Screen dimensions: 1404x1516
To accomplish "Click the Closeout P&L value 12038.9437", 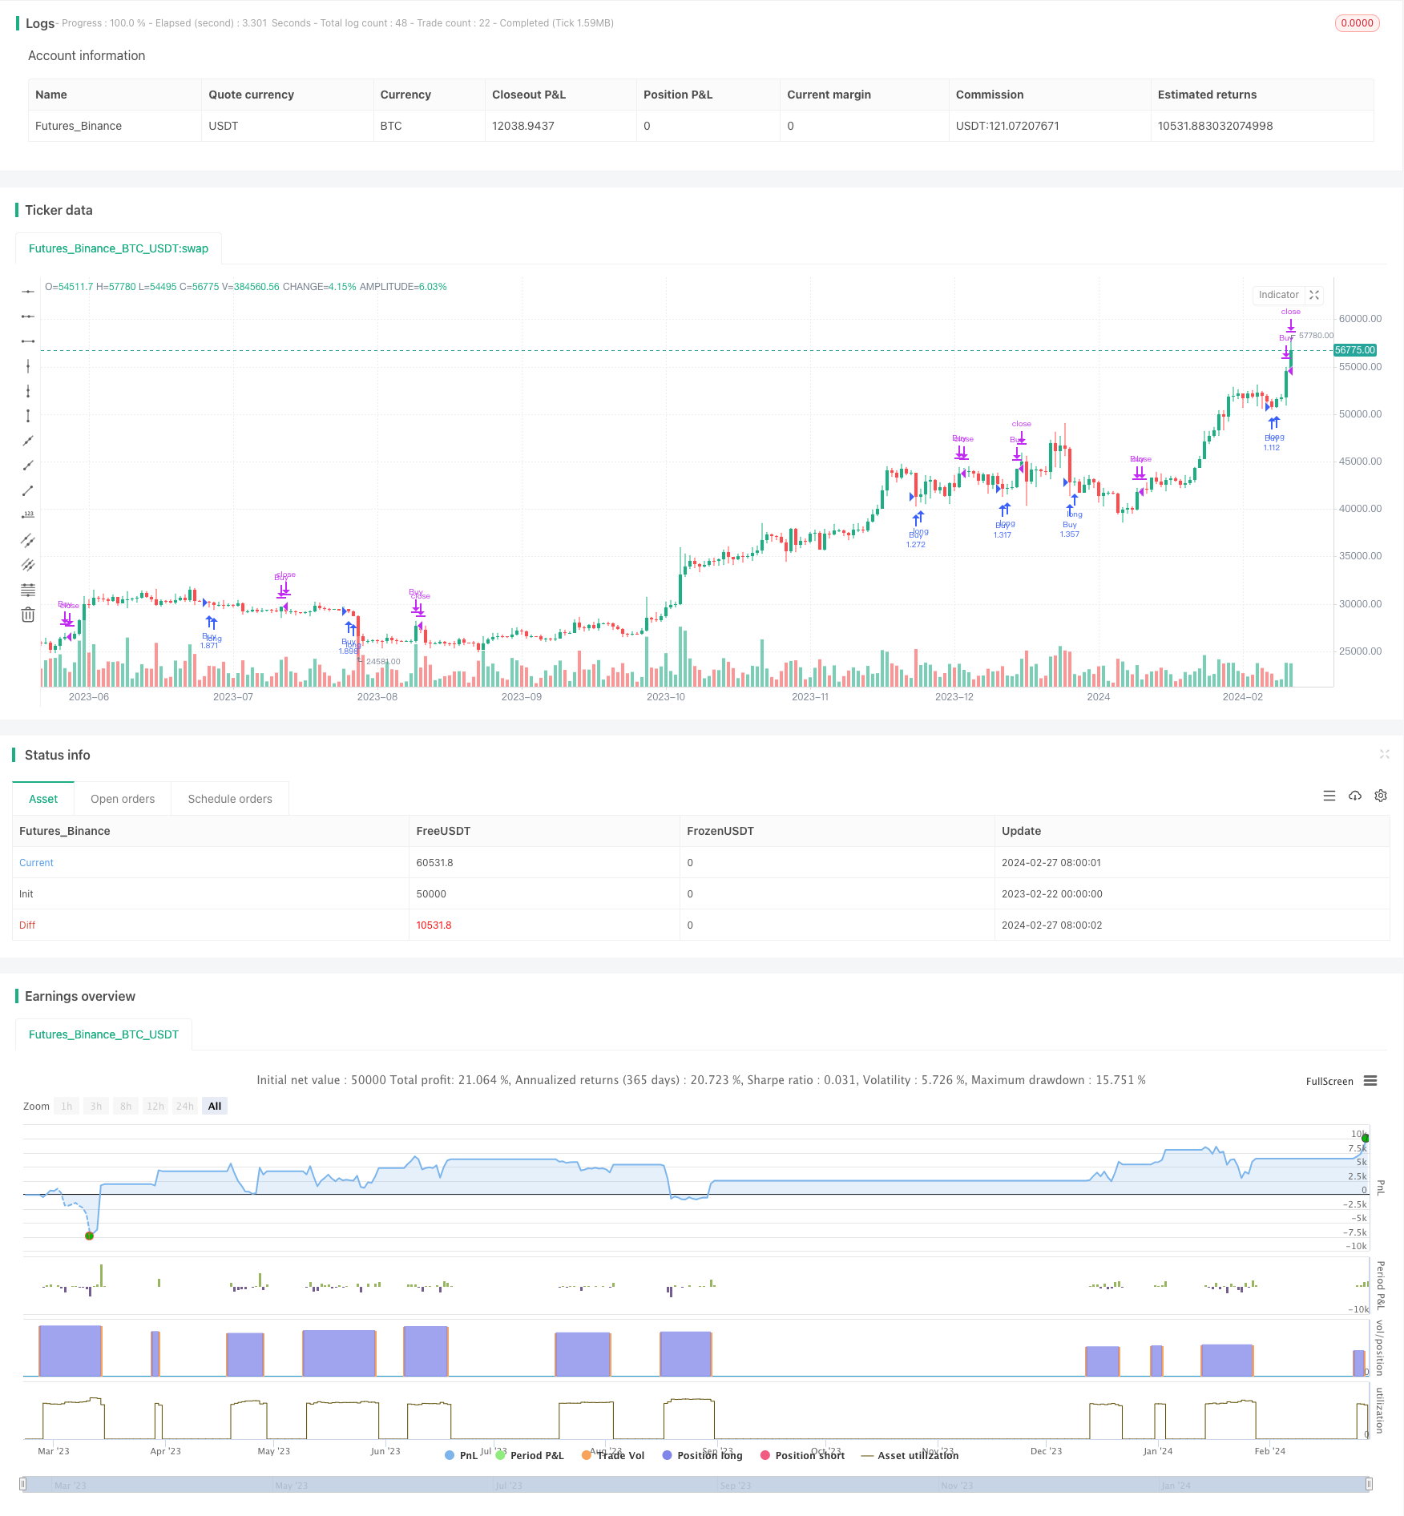I will 523,126.
